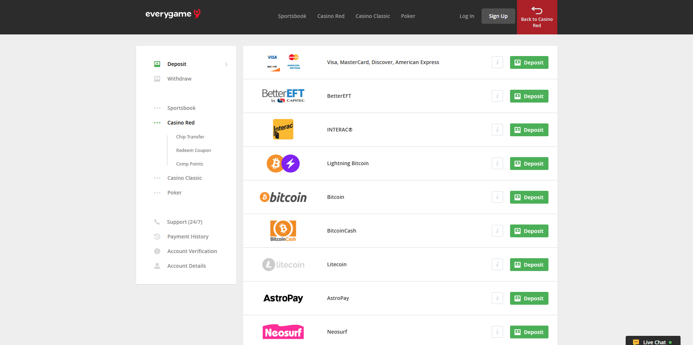Go Back to Casino Red

537,17
